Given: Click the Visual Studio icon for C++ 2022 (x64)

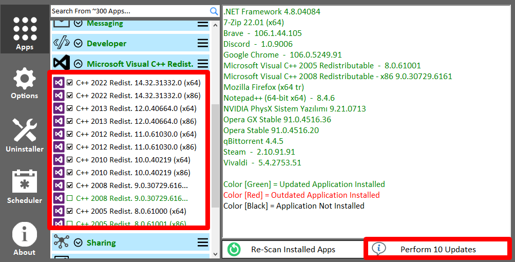Looking at the screenshot, I should pos(59,83).
